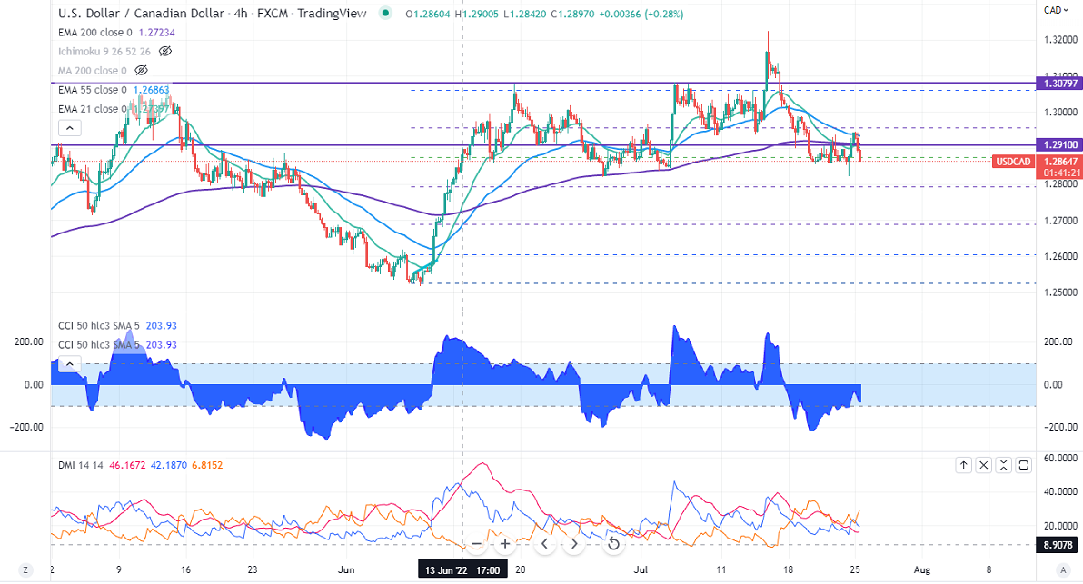This screenshot has width=1083, height=584.
Task: Click the 8.9078 DMI axis value label
Action: (1058, 545)
